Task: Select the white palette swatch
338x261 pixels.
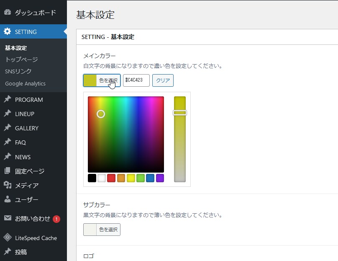Action: (102, 178)
